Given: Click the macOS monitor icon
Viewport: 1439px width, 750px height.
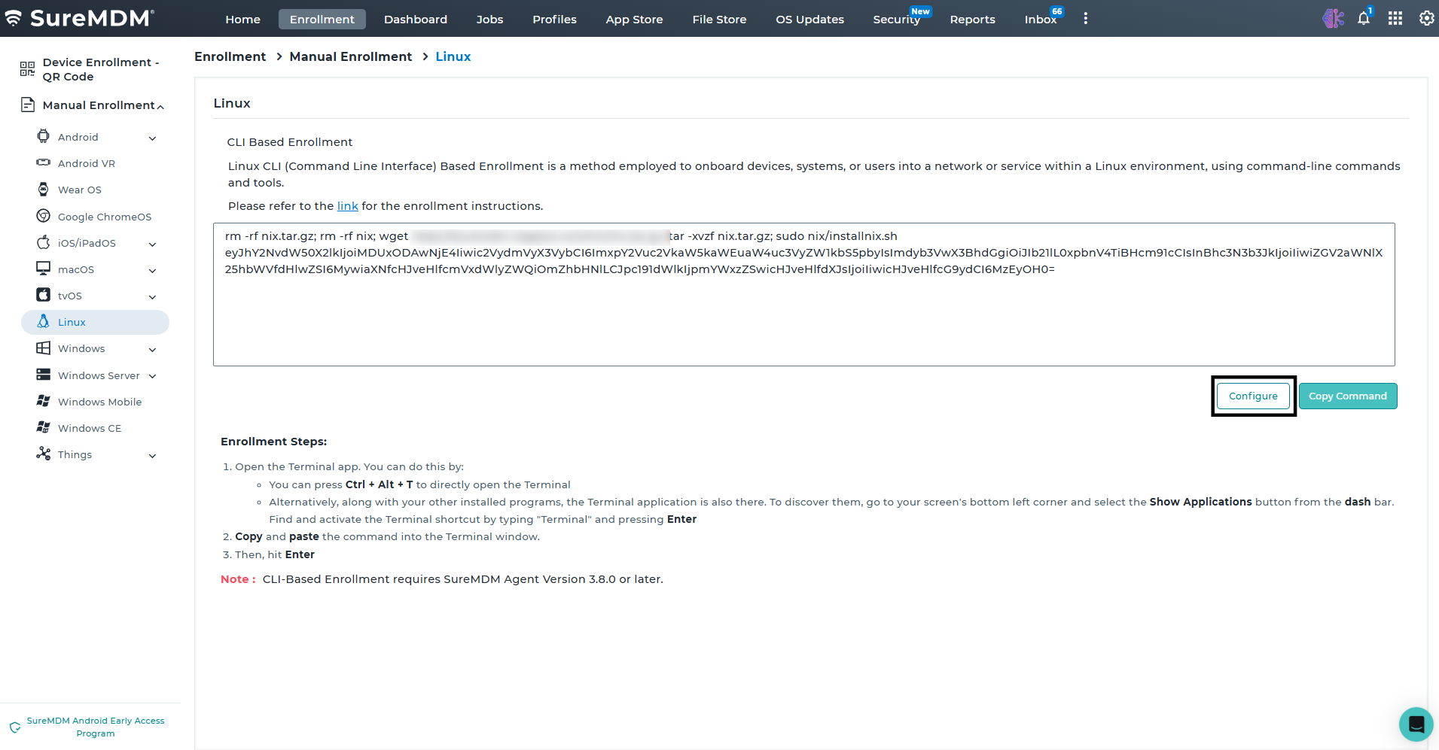Looking at the screenshot, I should click(x=44, y=269).
